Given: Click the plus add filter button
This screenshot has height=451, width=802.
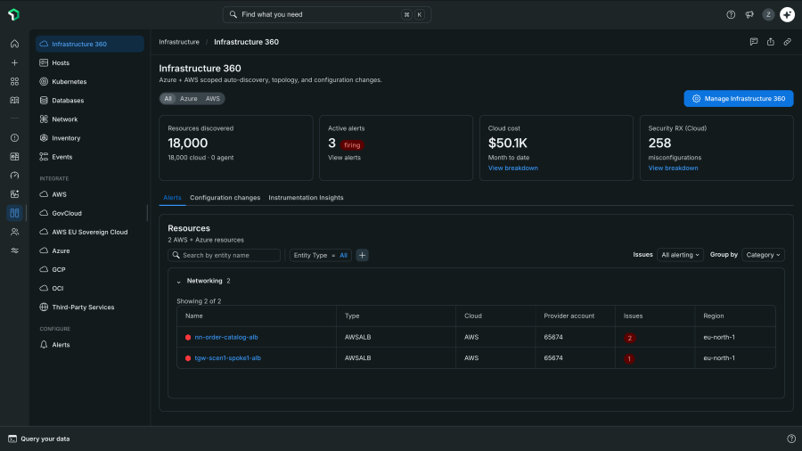Looking at the screenshot, I should coord(362,255).
